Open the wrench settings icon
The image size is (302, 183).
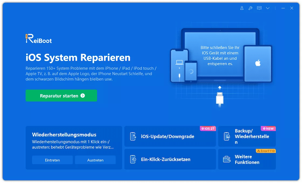pyautogui.click(x=250, y=8)
